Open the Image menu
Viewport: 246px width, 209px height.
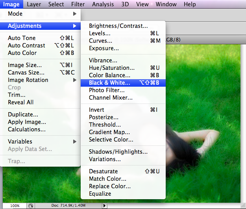click(11, 4)
